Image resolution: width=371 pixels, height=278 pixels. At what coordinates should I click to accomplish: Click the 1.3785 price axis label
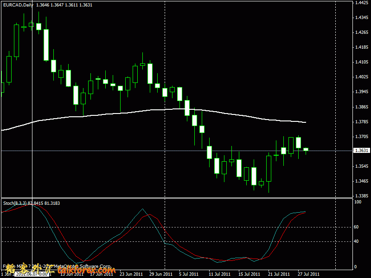(362, 122)
